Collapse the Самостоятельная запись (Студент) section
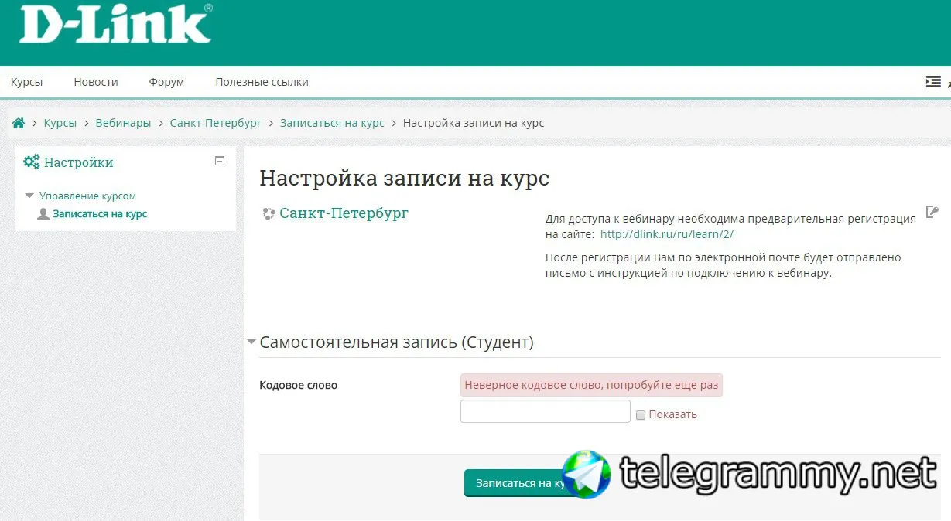Viewport: 951px width, 521px height. 251,342
